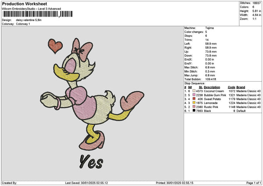Click the 'Stop Sequence:' heading

[x=195, y=83]
